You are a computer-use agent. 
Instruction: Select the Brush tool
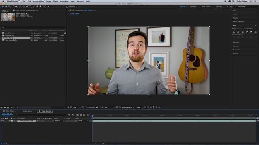[x=34, y=6]
